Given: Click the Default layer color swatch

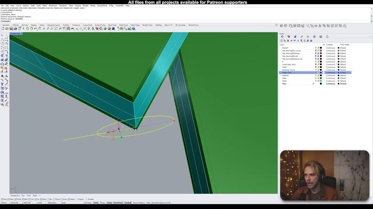Looking at the screenshot, I should pos(321,48).
